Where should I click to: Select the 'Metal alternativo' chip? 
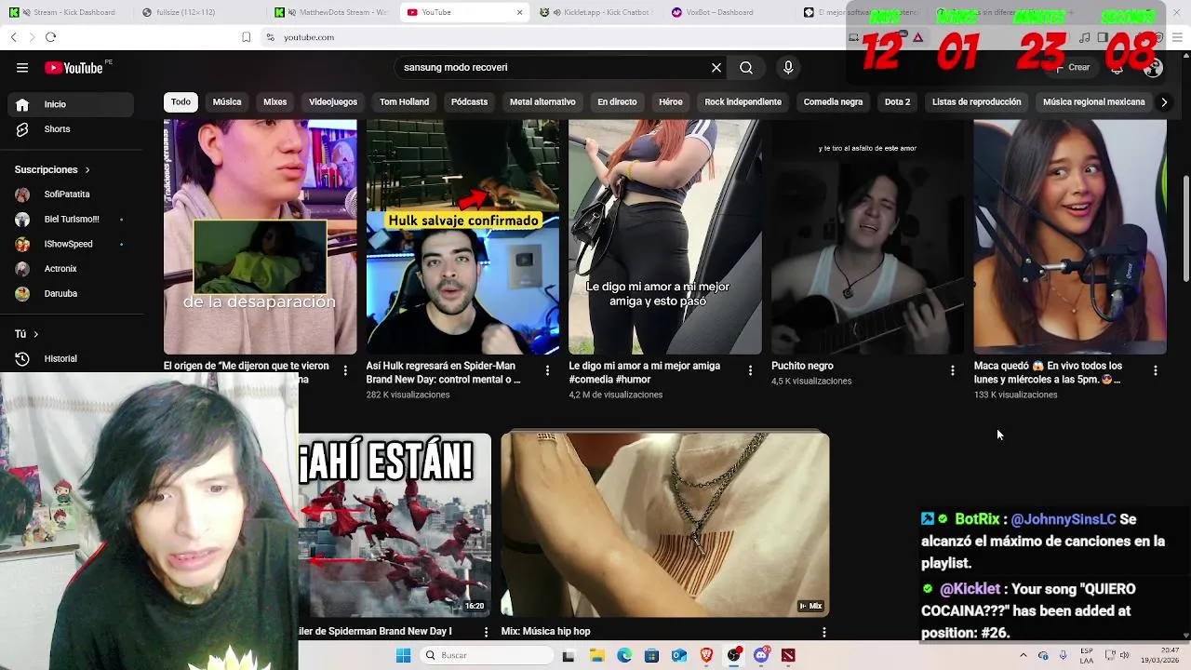click(x=542, y=102)
